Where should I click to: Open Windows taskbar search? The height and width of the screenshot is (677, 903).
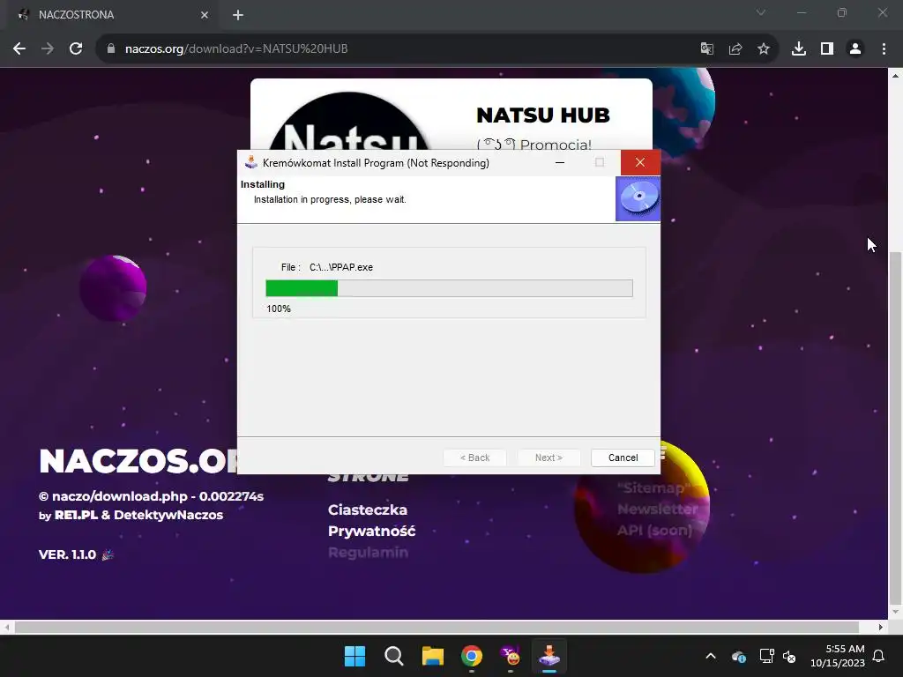[394, 656]
